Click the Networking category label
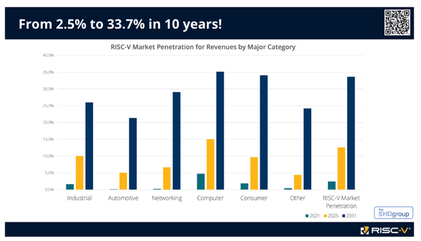The height and width of the screenshot is (241, 421). [x=167, y=199]
